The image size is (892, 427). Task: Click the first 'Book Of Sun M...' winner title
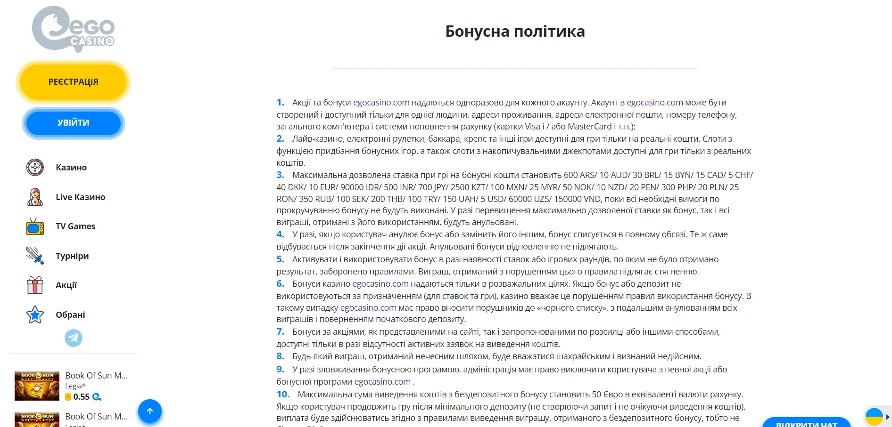pos(97,376)
